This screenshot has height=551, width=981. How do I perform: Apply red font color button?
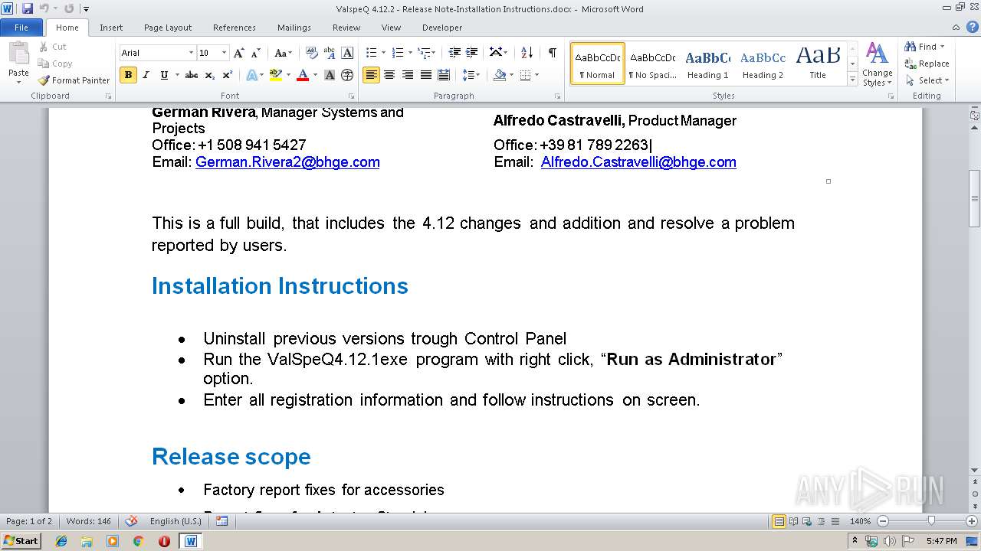point(303,75)
